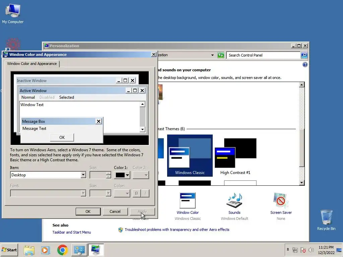Select the Personalization monitor taskbar icon
This screenshot has width=343, height=257.
[x=96, y=250]
